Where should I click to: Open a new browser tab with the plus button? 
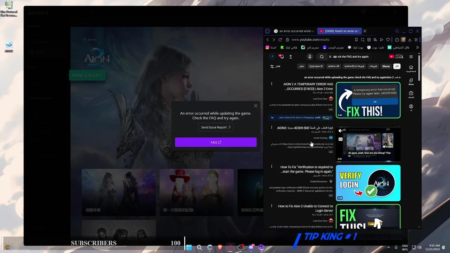click(365, 31)
